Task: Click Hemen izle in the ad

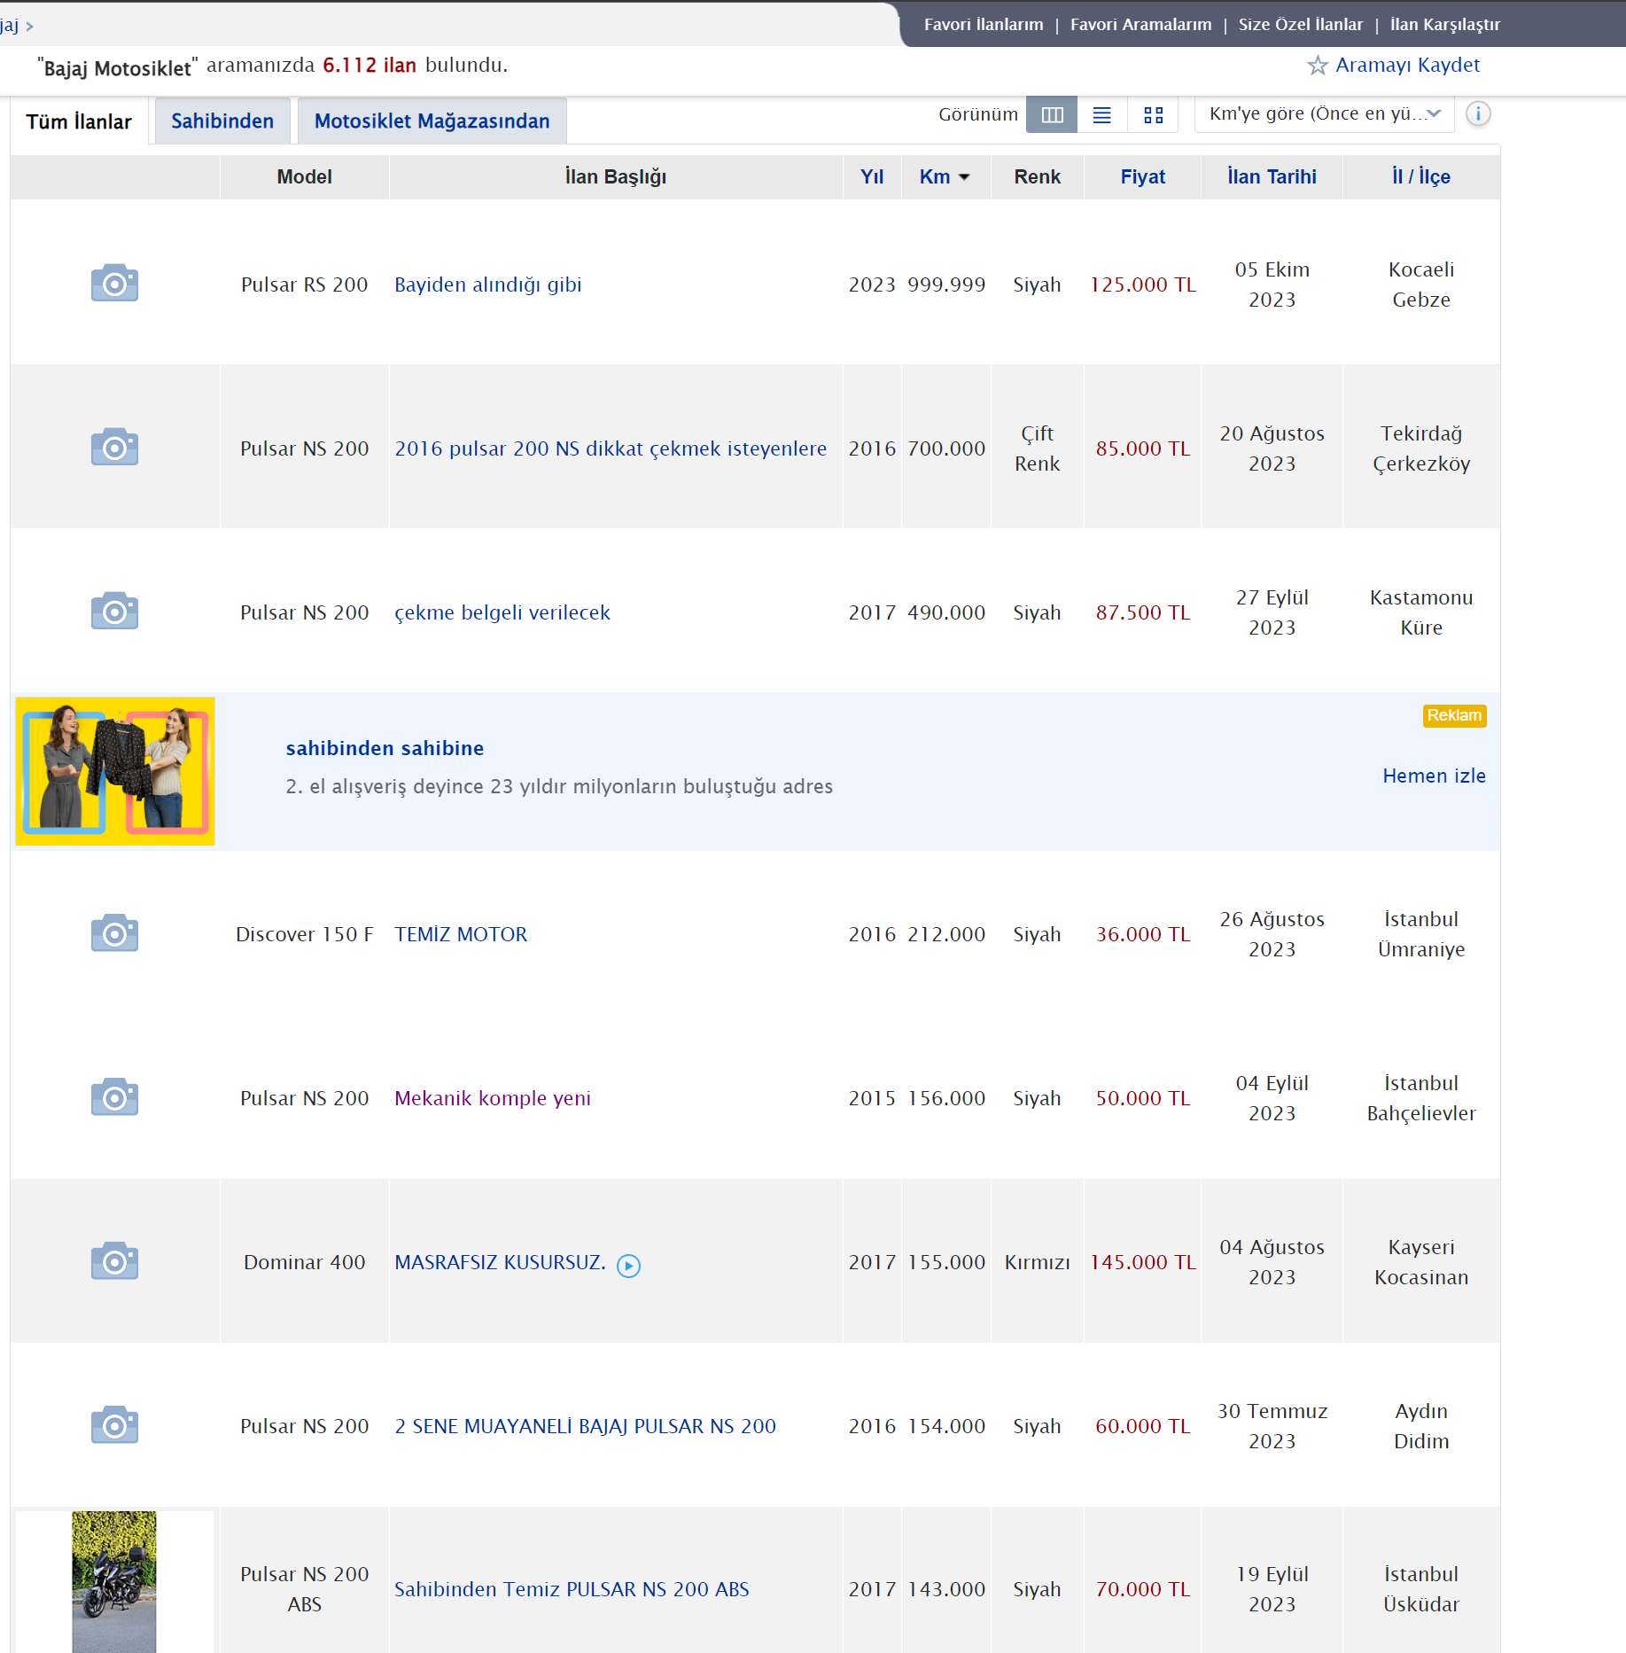Action: click(x=1434, y=776)
